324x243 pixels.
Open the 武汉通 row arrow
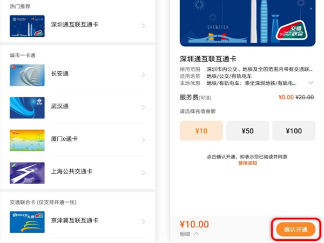click(x=143, y=107)
